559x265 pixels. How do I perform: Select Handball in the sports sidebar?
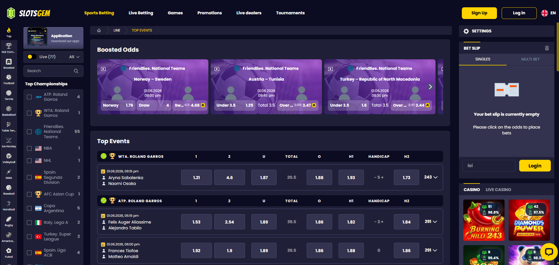click(x=9, y=206)
